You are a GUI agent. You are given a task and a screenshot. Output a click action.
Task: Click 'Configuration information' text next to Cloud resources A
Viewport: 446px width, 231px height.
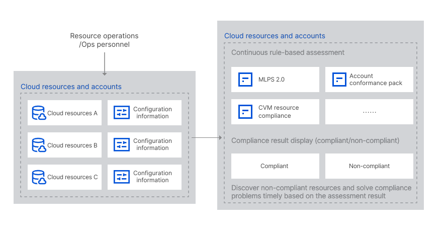[152, 113]
